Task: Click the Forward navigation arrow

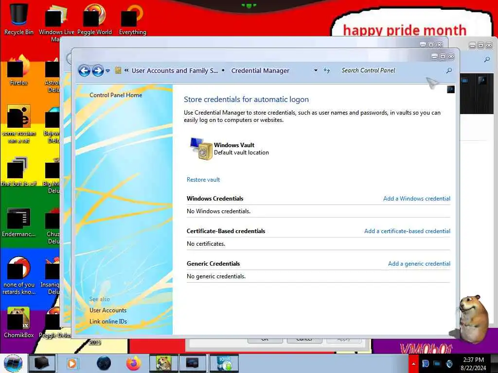Action: pos(98,70)
